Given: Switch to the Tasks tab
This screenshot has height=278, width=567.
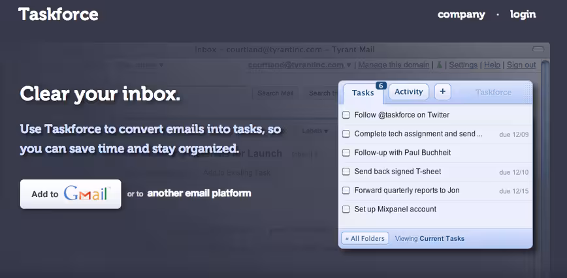Looking at the screenshot, I should point(363,93).
